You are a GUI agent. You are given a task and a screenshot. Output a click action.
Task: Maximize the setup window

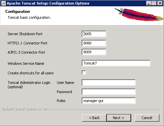154,3
